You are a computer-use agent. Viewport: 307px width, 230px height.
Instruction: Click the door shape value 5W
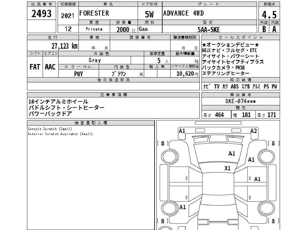click(x=149, y=14)
